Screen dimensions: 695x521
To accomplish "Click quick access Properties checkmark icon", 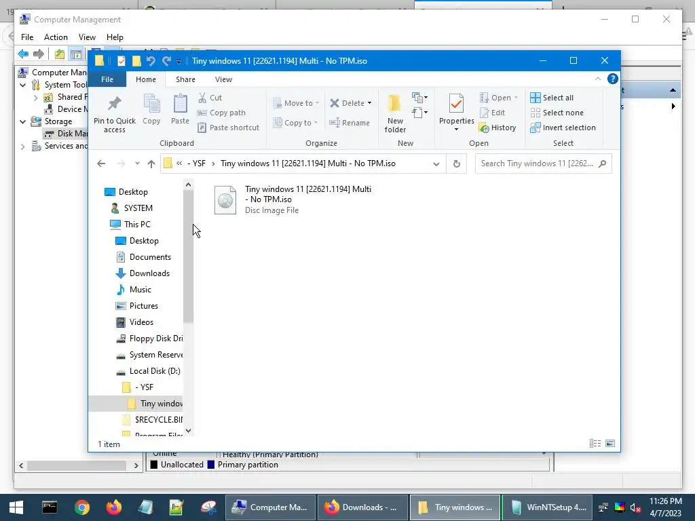I will (121, 60).
